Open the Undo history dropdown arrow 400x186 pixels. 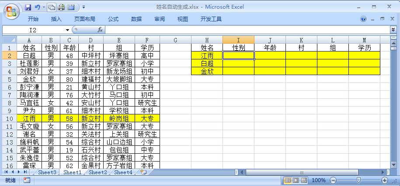44,7
